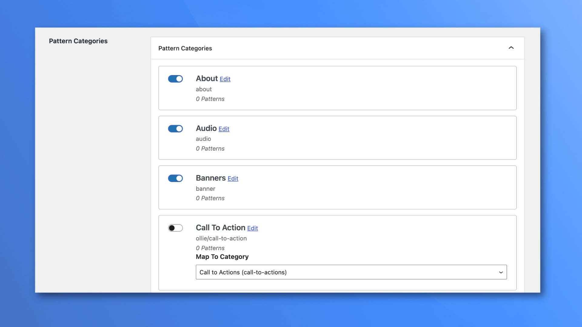The width and height of the screenshot is (582, 327).
Task: Select the Call to Actions (call-to-actions) option box
Action: coord(351,272)
